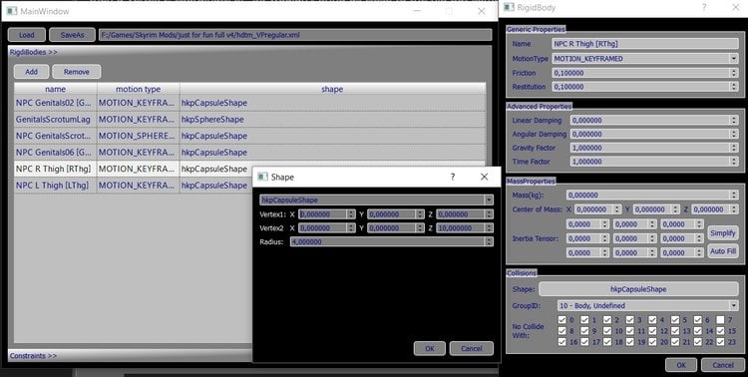Click Add in the RigidBodies panel

click(x=31, y=72)
